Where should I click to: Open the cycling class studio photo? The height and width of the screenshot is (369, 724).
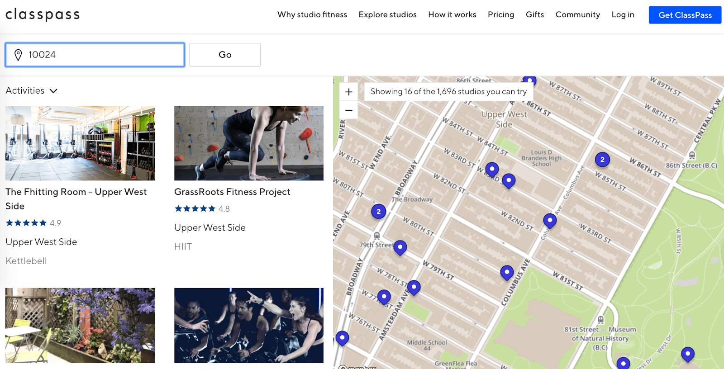(249, 326)
